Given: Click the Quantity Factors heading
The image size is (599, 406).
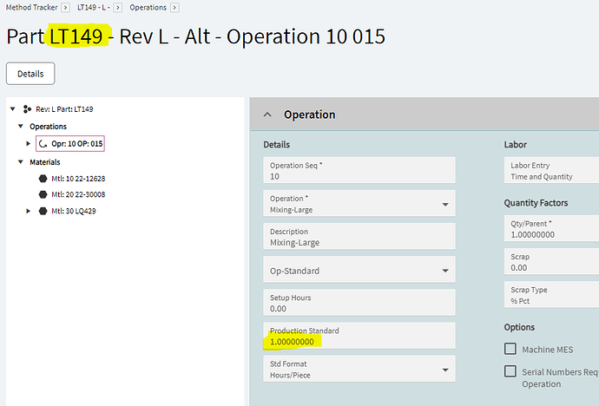Looking at the screenshot, I should tap(536, 203).
